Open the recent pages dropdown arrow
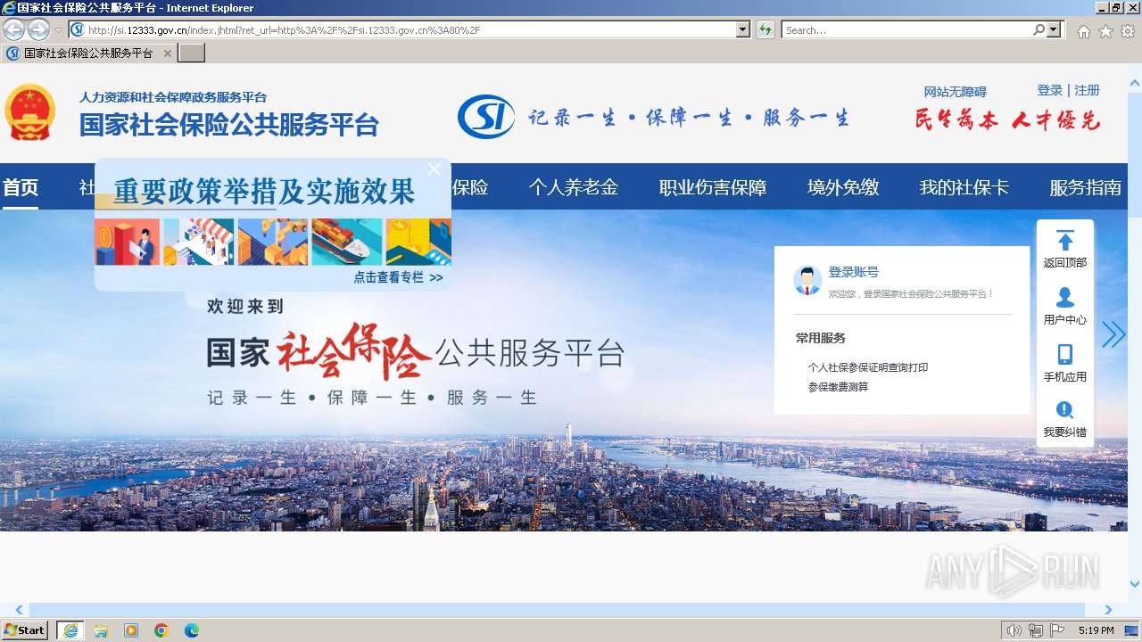This screenshot has width=1142, height=642. click(58, 30)
